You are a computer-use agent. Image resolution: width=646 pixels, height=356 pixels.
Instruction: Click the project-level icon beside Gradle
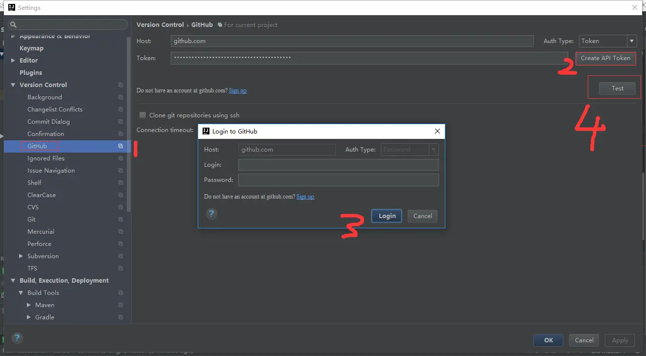pyautogui.click(x=120, y=317)
